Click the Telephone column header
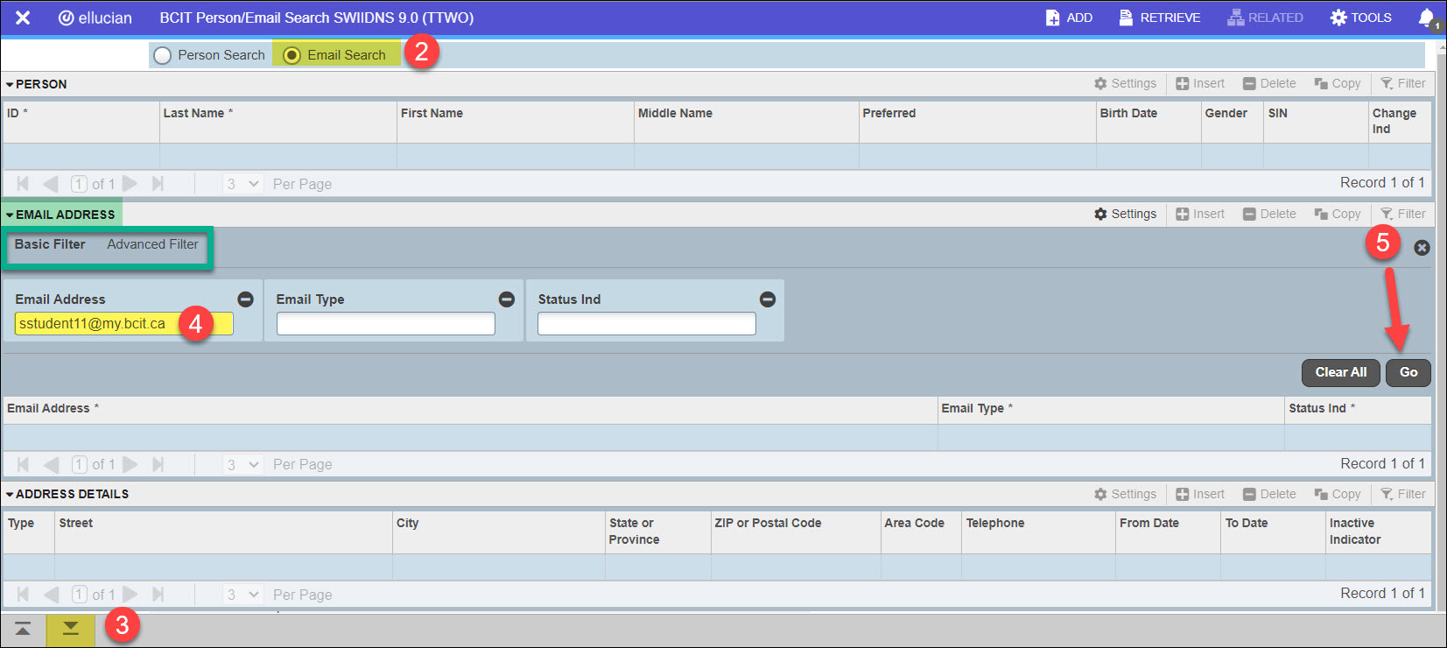This screenshot has width=1447, height=648. 1038,532
